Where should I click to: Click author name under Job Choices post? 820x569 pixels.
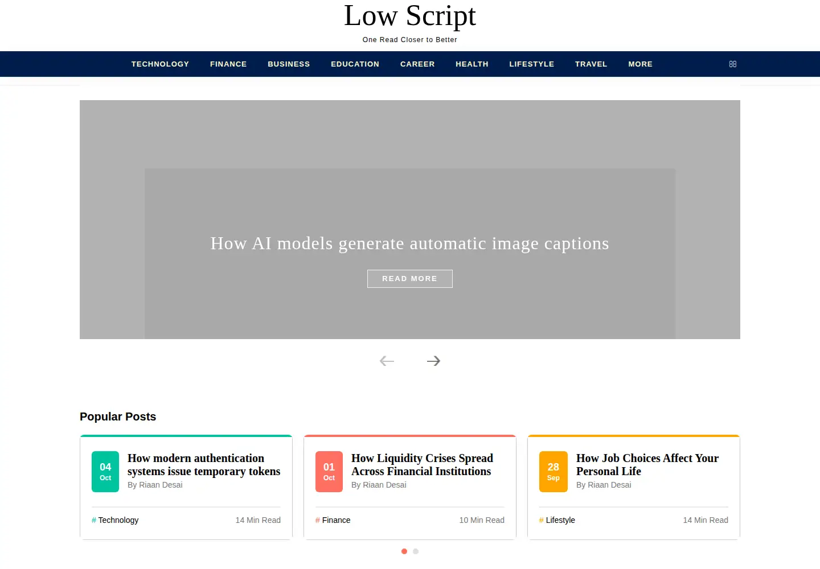coord(604,485)
